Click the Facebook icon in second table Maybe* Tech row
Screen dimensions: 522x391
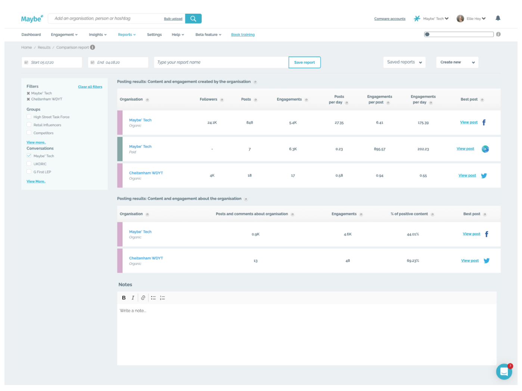click(x=487, y=234)
